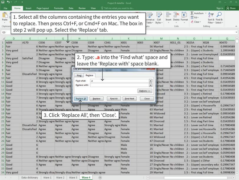Open the Find what dropdown arrow
The image size is (239, 180).
pos(150,80)
